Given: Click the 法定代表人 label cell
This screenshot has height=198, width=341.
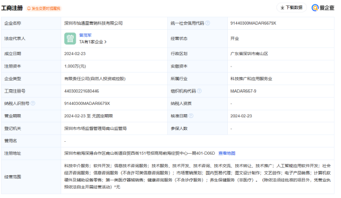Looking at the screenshot, I should (31, 39).
